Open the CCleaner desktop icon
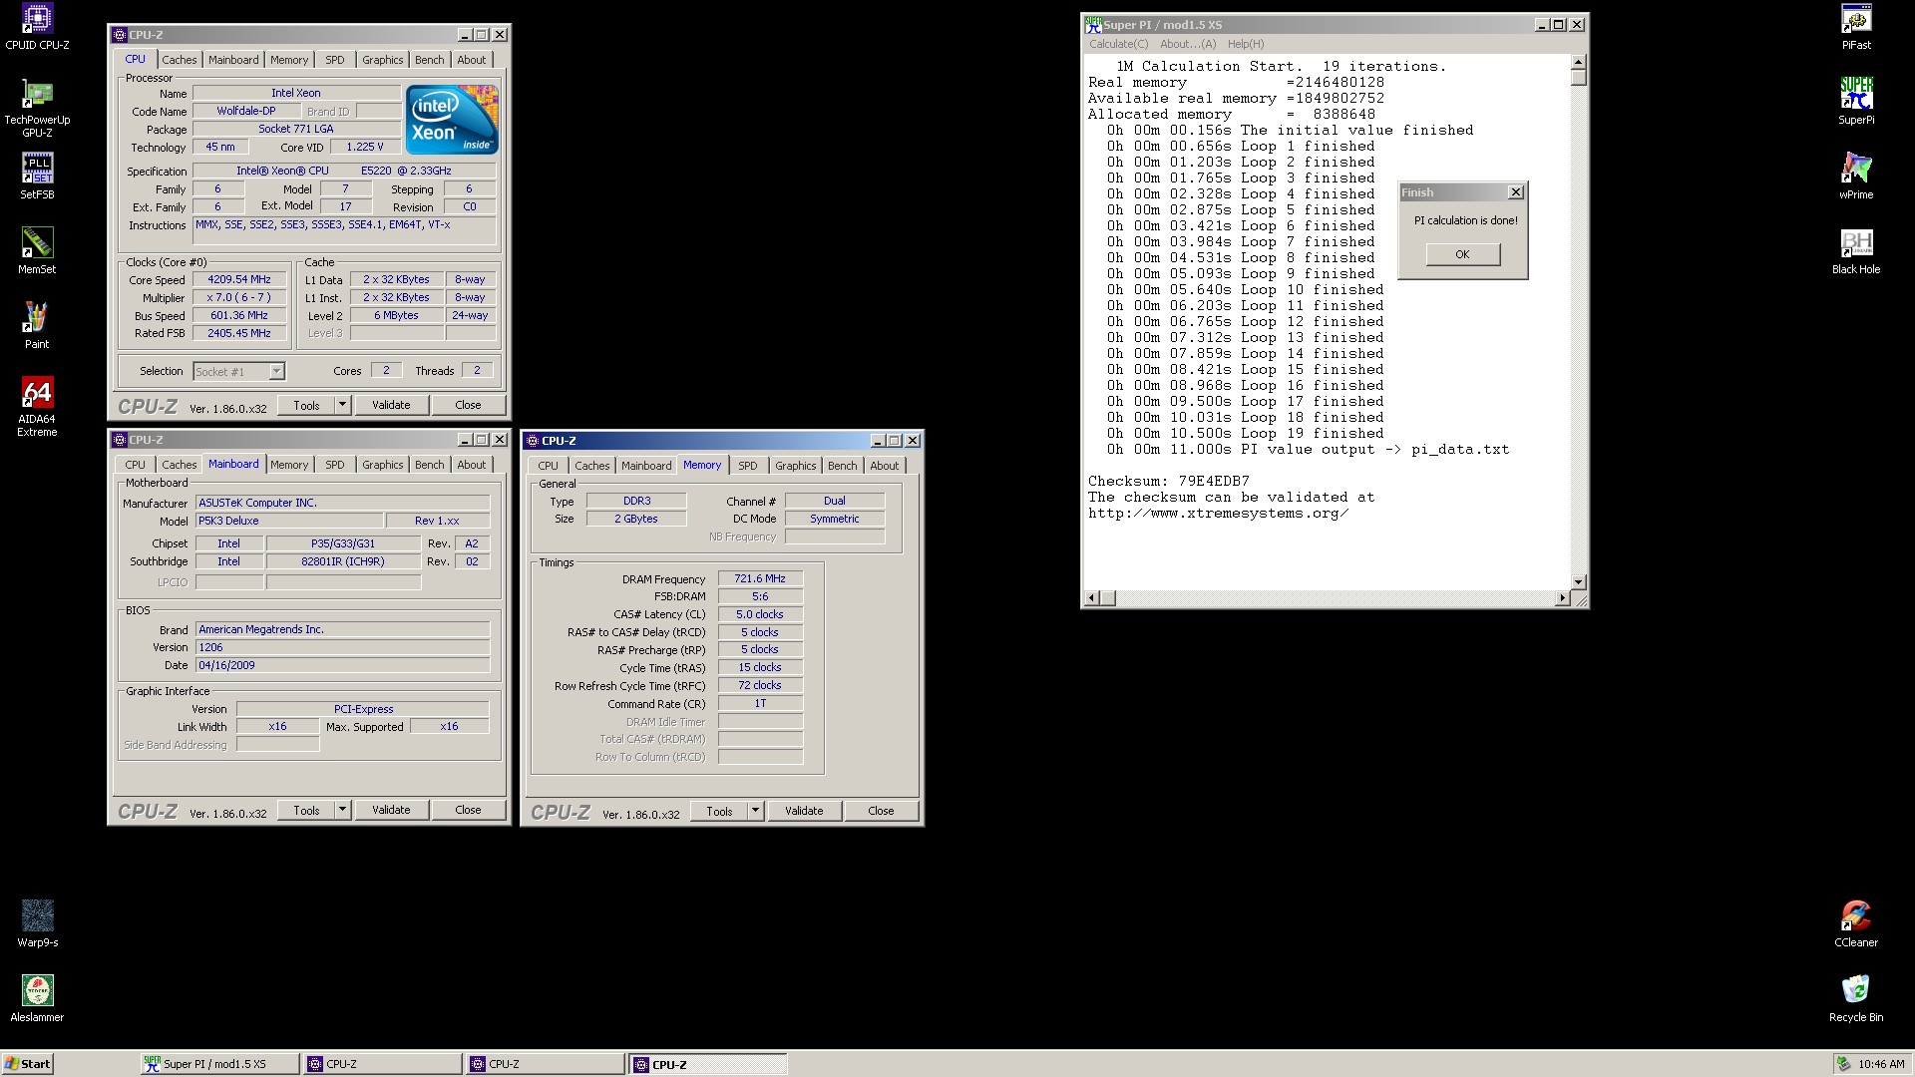 [x=1856, y=924]
